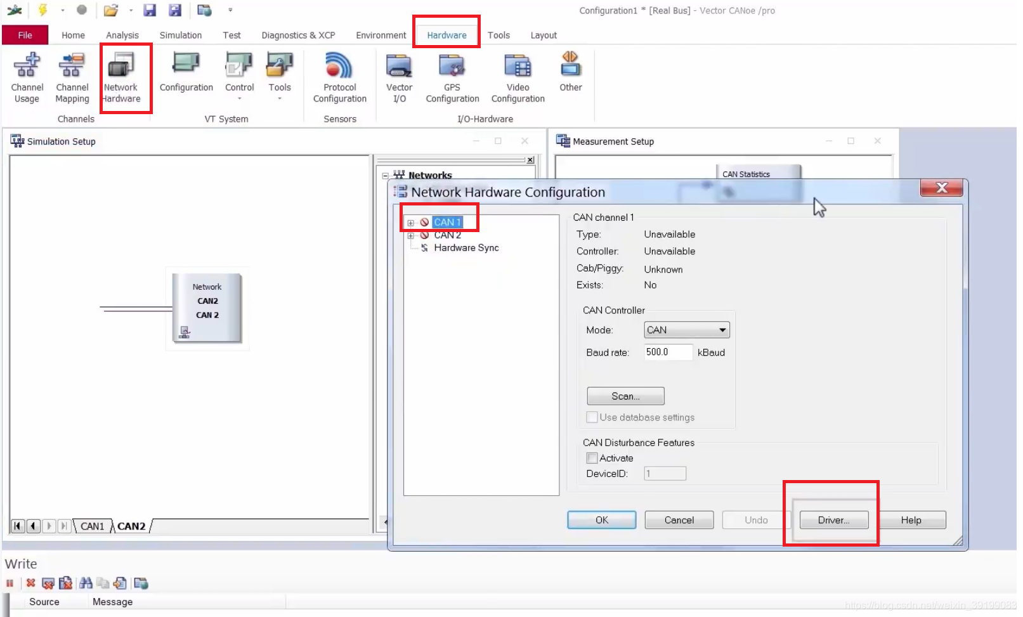Screen dimensions: 1023x617
Task: Click the first-tab navigation arrow in Simulation Setup
Action: (18, 526)
